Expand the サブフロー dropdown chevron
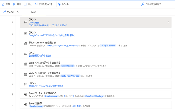This screenshot has height=111, width=175. click(18, 12)
